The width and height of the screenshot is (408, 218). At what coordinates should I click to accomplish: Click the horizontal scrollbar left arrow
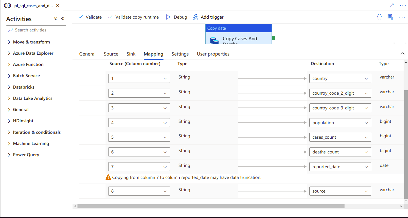(x=75, y=206)
